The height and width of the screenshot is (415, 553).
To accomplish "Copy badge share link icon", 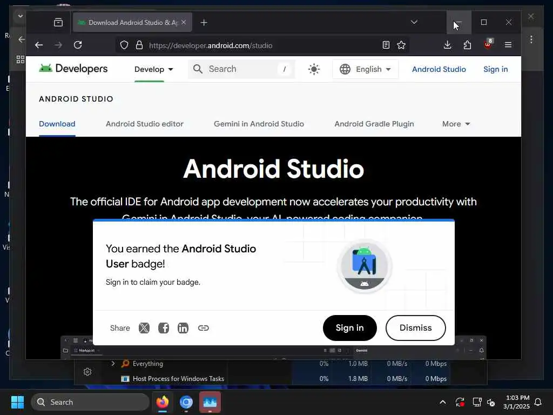I will pos(204,328).
